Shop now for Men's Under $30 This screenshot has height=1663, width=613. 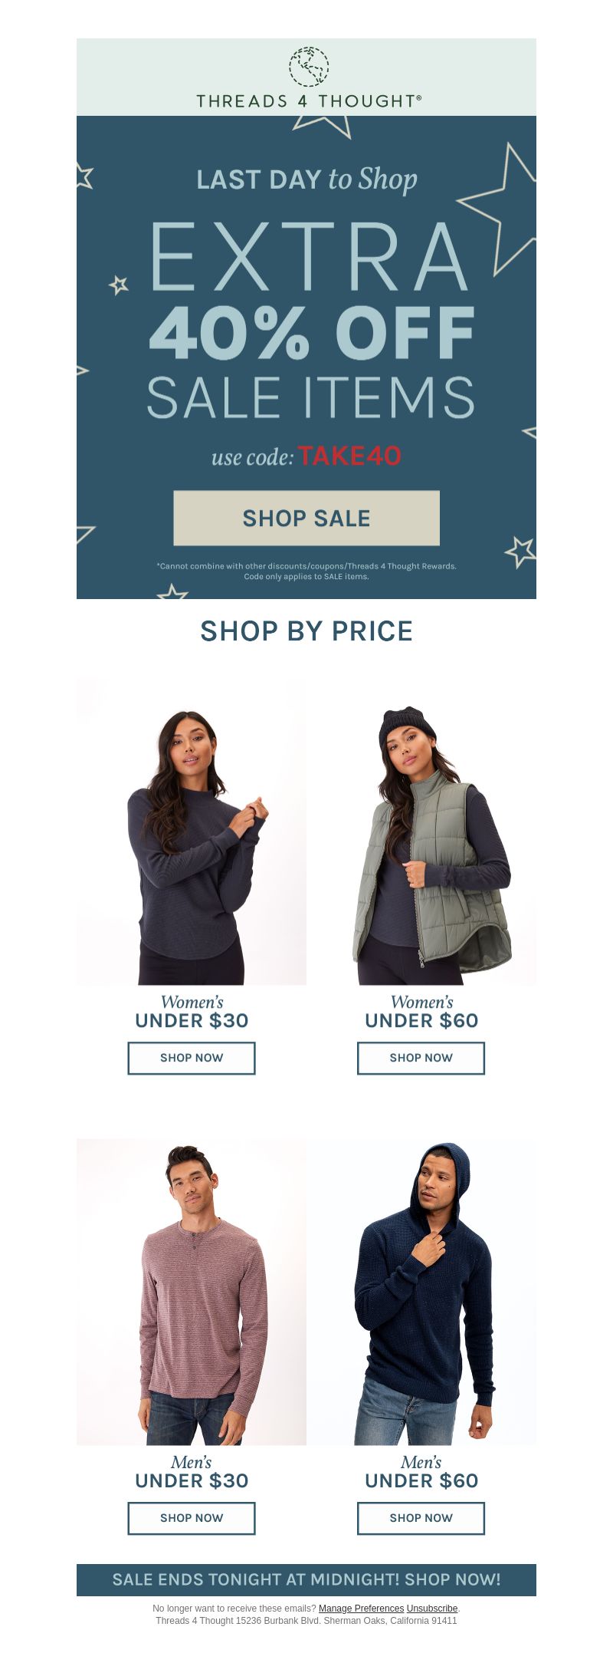(192, 1518)
